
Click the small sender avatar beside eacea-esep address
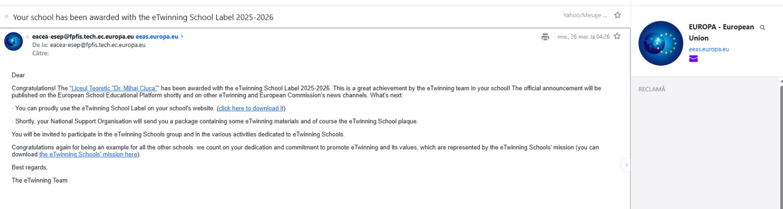[x=14, y=42]
